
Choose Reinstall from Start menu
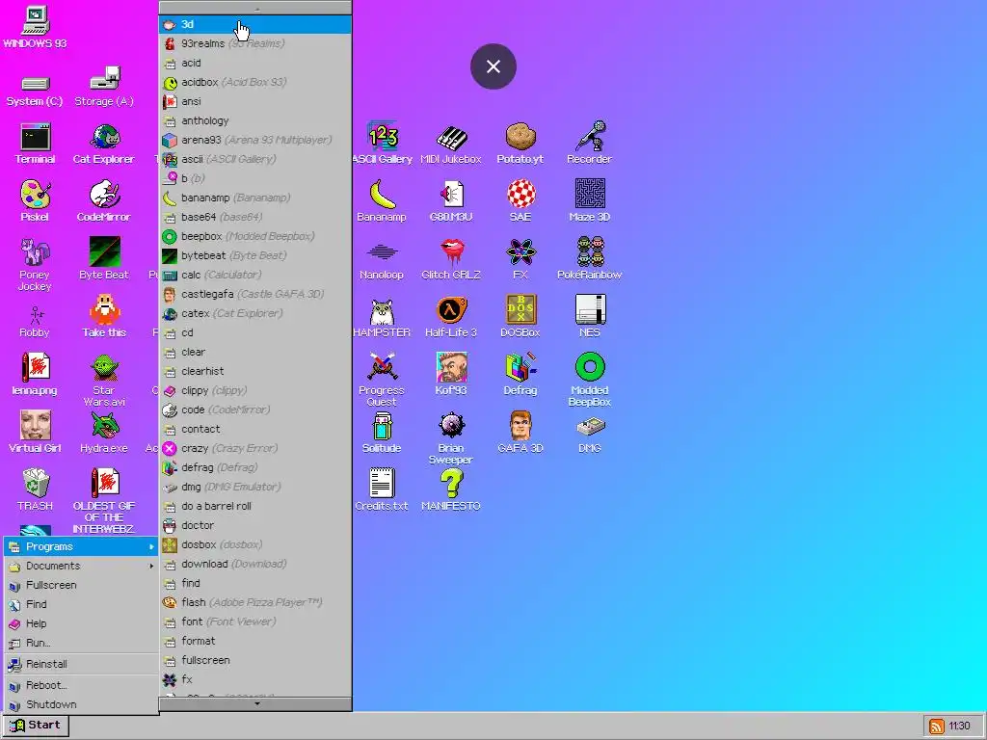click(x=82, y=664)
